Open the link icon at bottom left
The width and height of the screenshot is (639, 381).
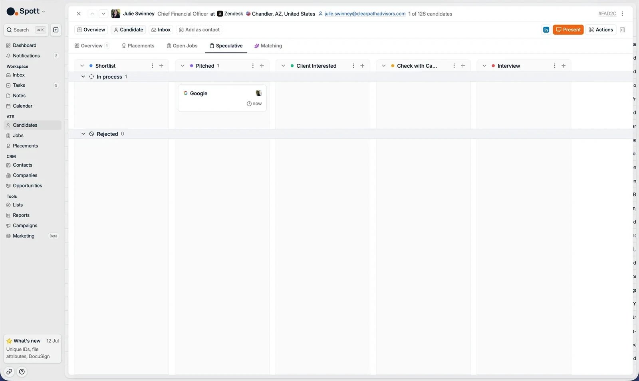[x=9, y=372]
